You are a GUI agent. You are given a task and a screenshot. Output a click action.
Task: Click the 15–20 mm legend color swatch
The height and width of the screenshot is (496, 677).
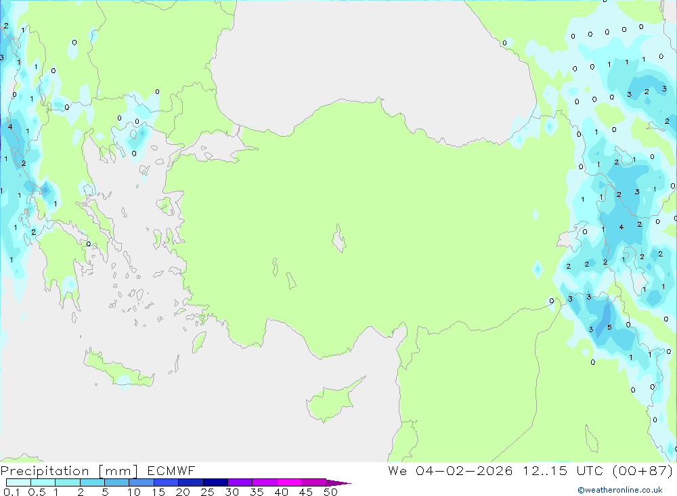tap(167, 482)
